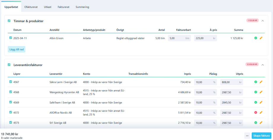
Task: Deselect invoice 4569 checkbox
Action: [11, 102]
